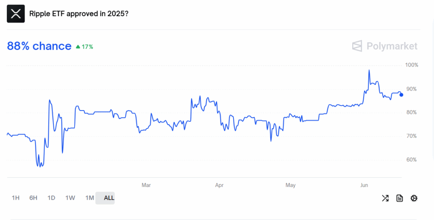Click the '88% chance' text
The width and height of the screenshot is (434, 220).
(39, 46)
